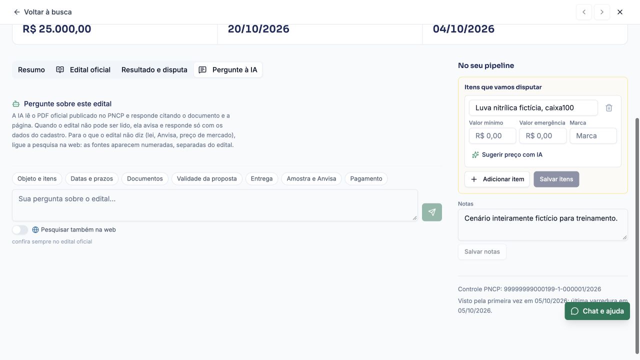Image resolution: width=640 pixels, height=360 pixels.
Task: Select the Controle PNCP number text
Action: (x=552, y=289)
